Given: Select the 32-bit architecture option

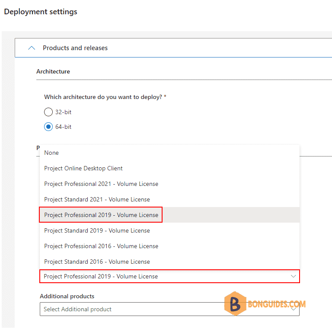Looking at the screenshot, I should click(x=48, y=112).
